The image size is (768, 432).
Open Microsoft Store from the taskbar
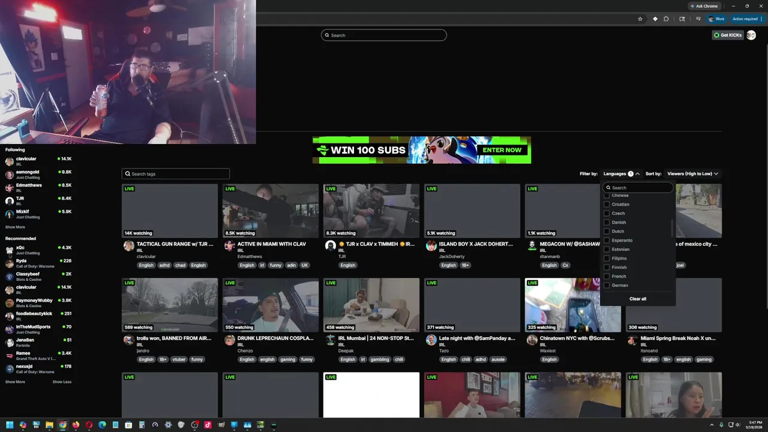[x=128, y=425]
